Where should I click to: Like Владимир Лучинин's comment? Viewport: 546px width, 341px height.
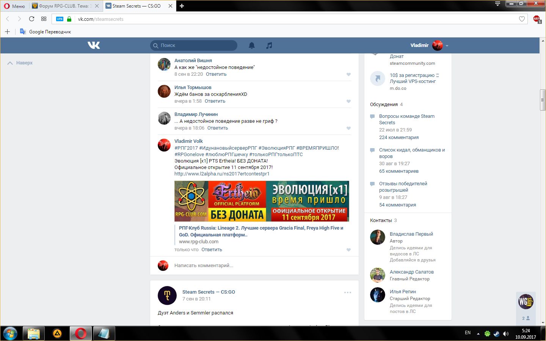pos(348,128)
